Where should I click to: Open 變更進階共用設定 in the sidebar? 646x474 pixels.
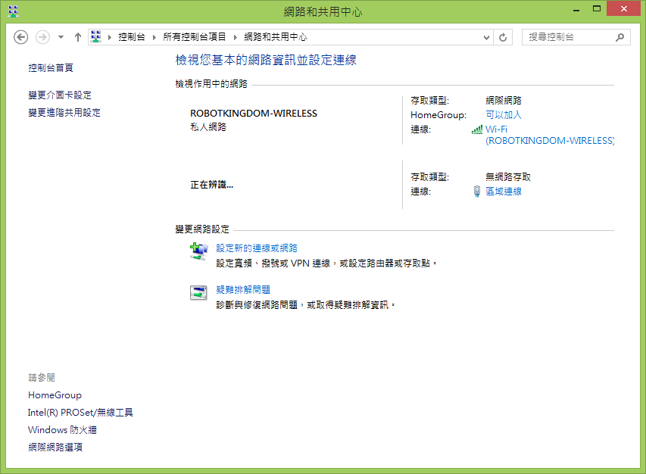(x=64, y=112)
